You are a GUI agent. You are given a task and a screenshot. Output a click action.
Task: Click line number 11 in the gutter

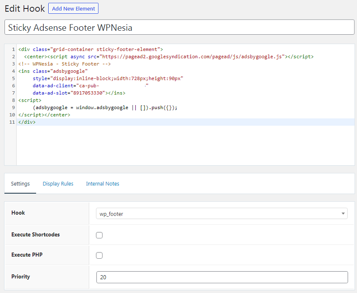point(12,122)
